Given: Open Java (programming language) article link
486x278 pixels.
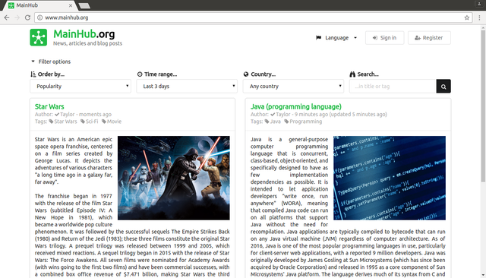Looking at the screenshot, I should [x=296, y=106].
